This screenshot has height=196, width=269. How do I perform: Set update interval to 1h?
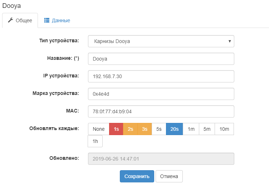(95, 141)
